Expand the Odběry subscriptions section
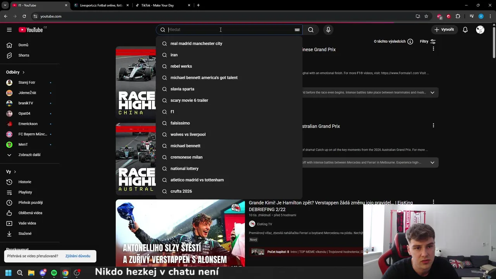Image resolution: width=496 pixels, height=279 pixels. (15, 72)
